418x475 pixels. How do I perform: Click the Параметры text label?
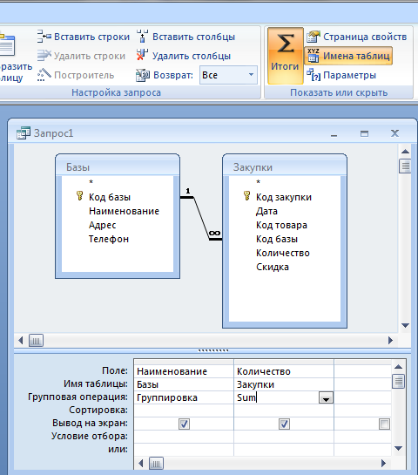(349, 75)
